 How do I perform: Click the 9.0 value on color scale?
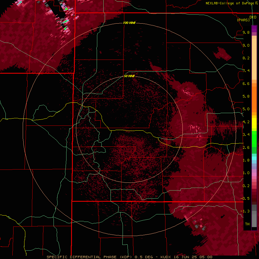[246, 45]
